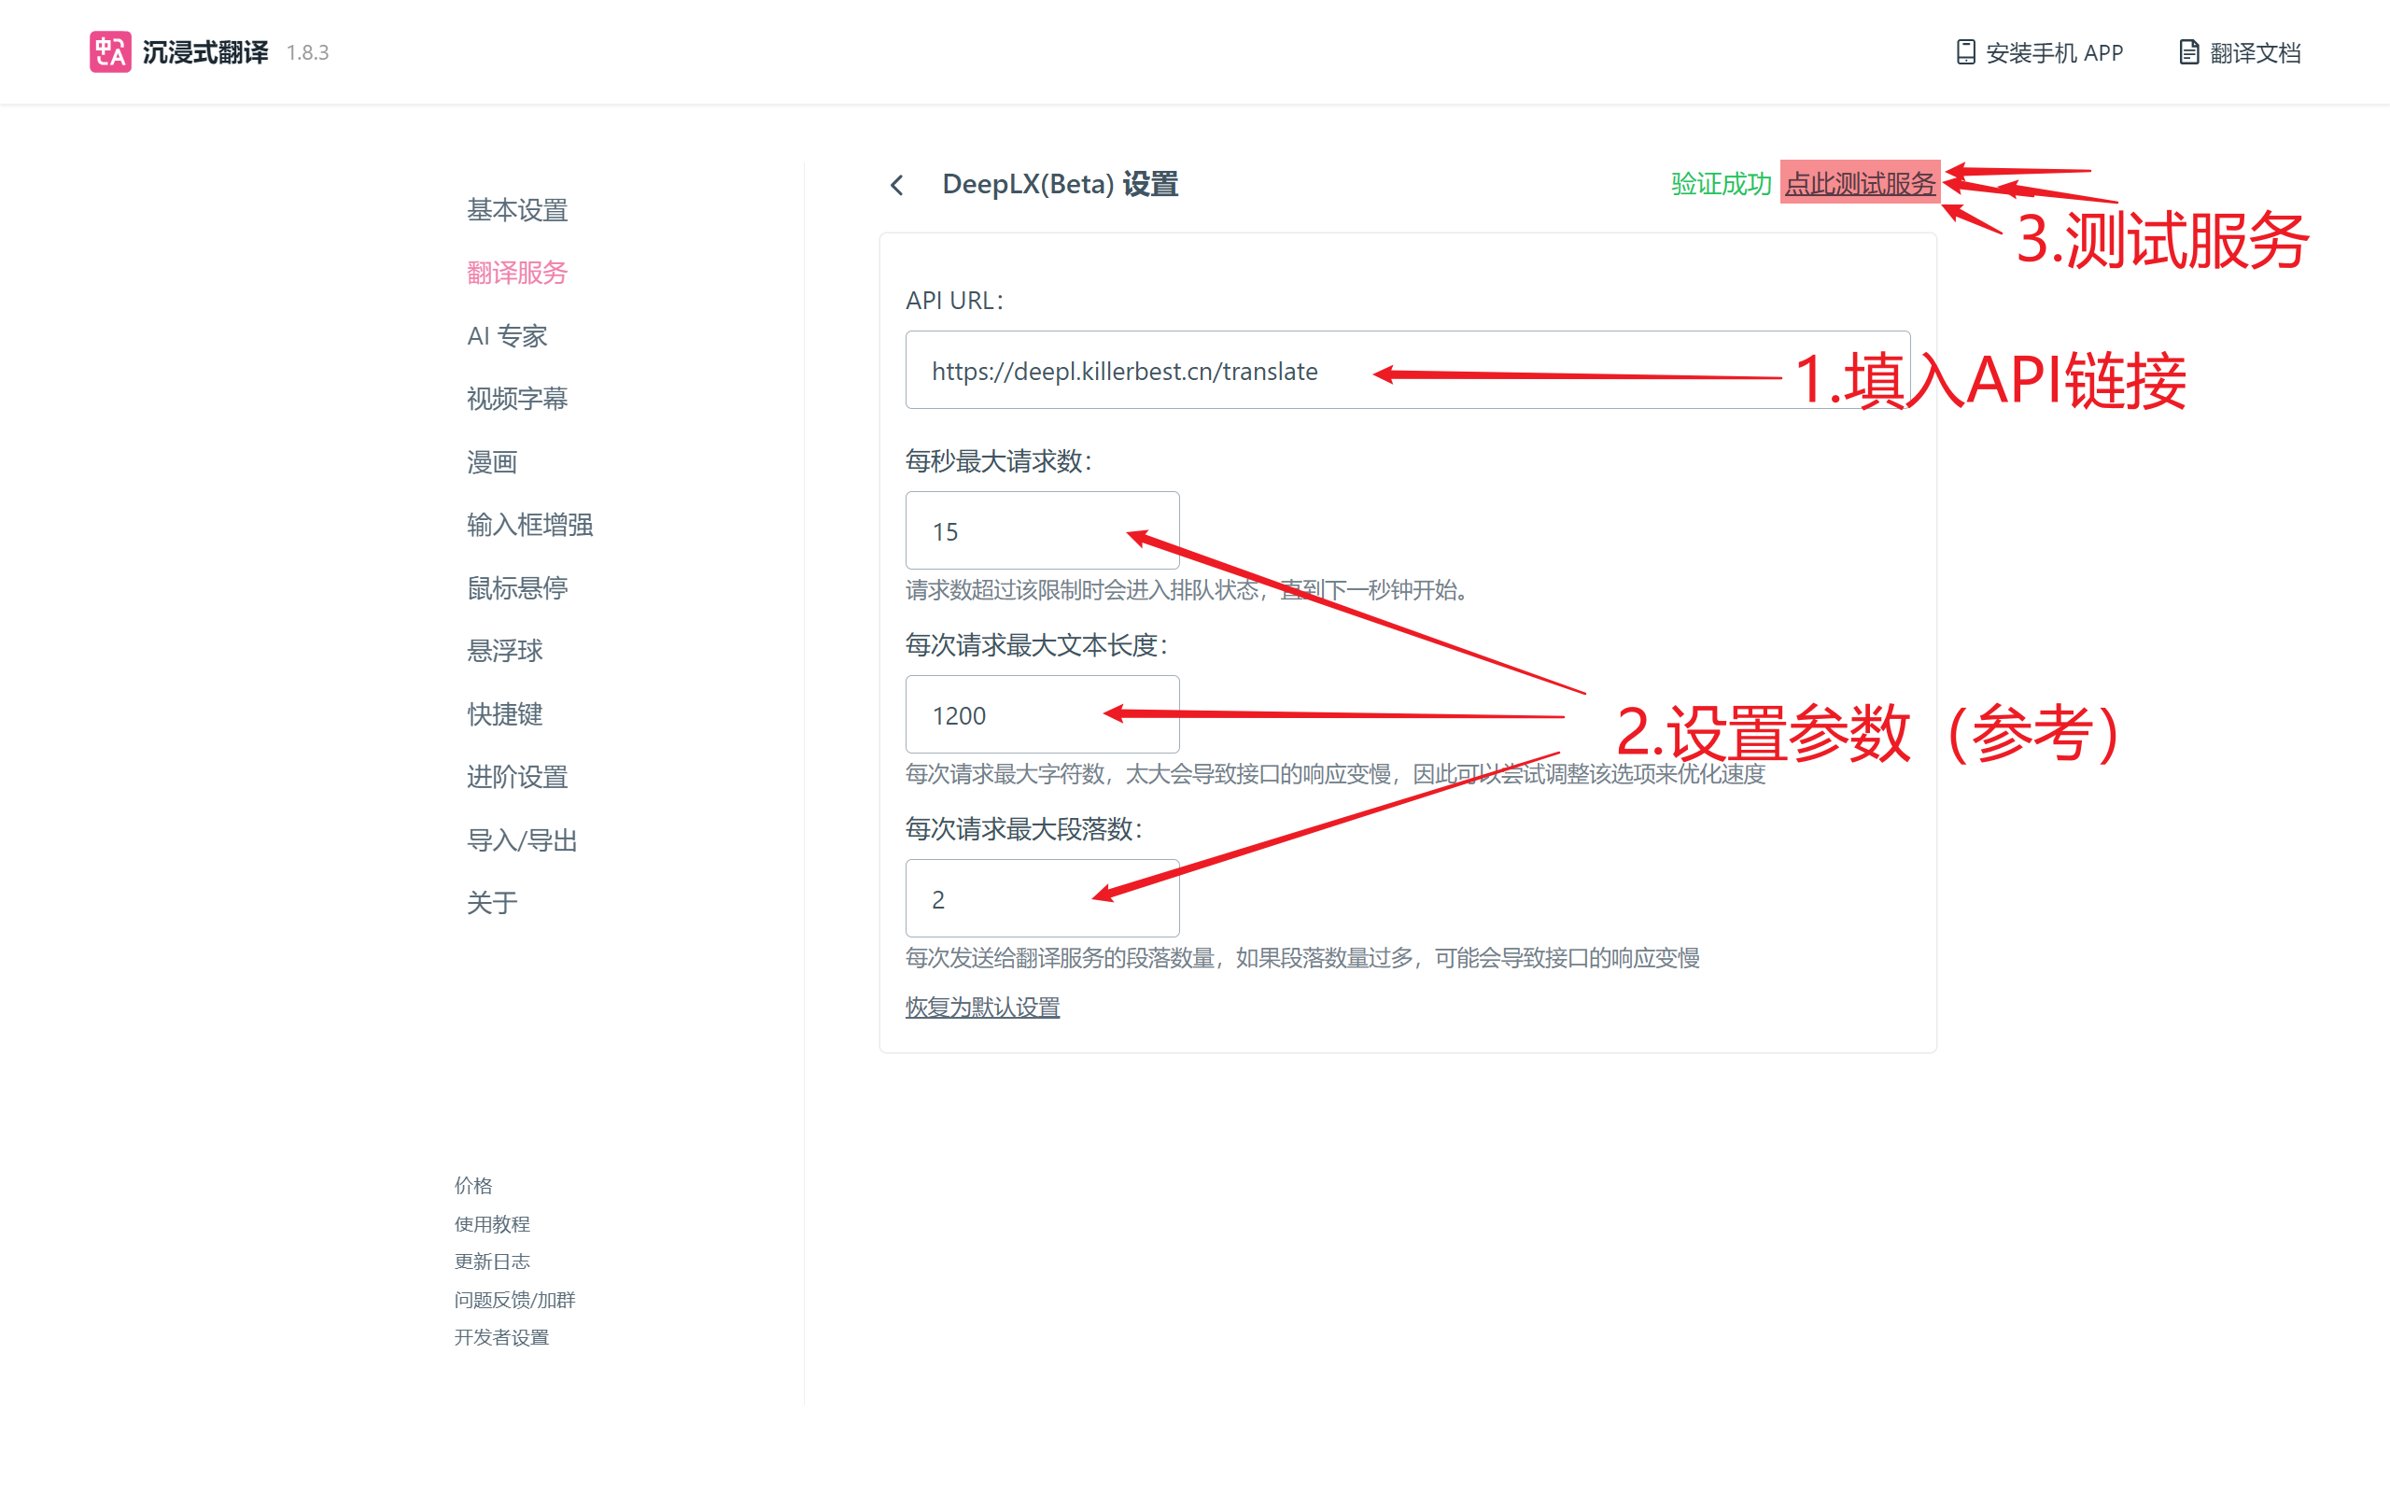
Task: Go back using the left chevron arrow
Action: (897, 185)
